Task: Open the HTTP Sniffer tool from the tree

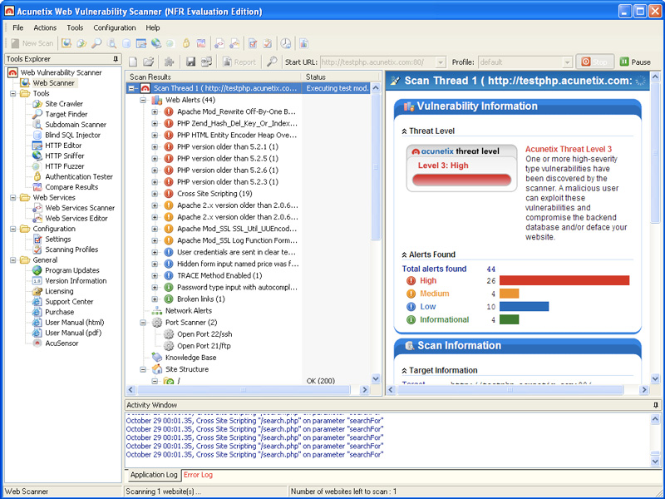Action: [63, 156]
